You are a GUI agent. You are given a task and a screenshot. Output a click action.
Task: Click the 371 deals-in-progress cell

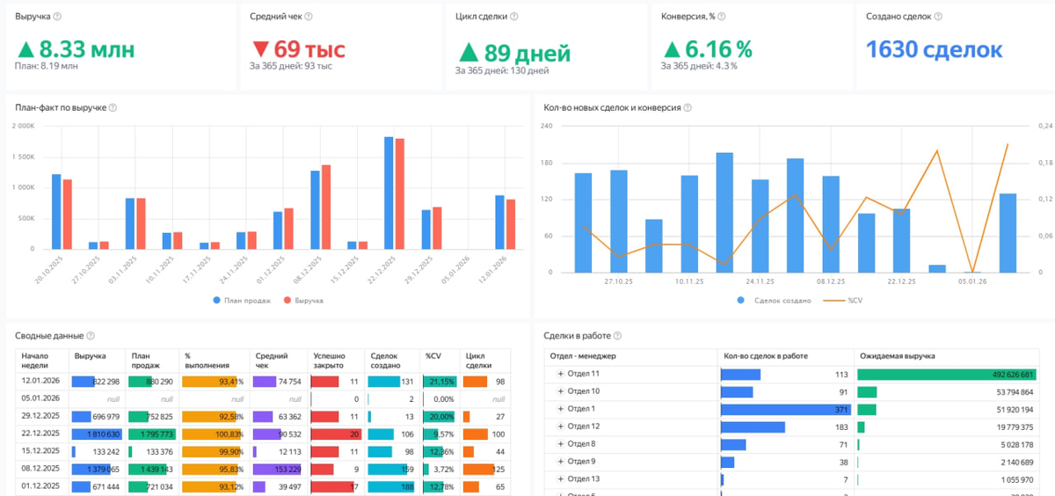(787, 409)
